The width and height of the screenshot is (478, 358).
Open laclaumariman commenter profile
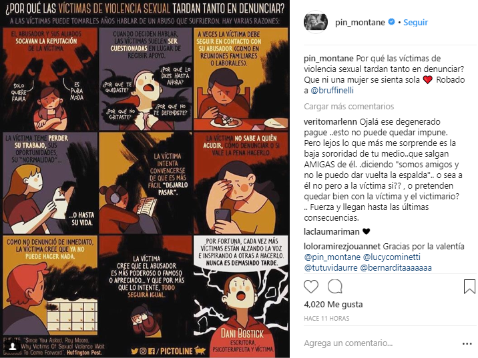(332, 231)
